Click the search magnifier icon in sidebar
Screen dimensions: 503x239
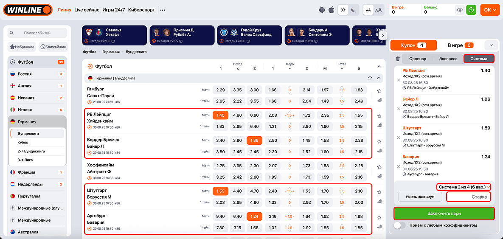pos(12,33)
